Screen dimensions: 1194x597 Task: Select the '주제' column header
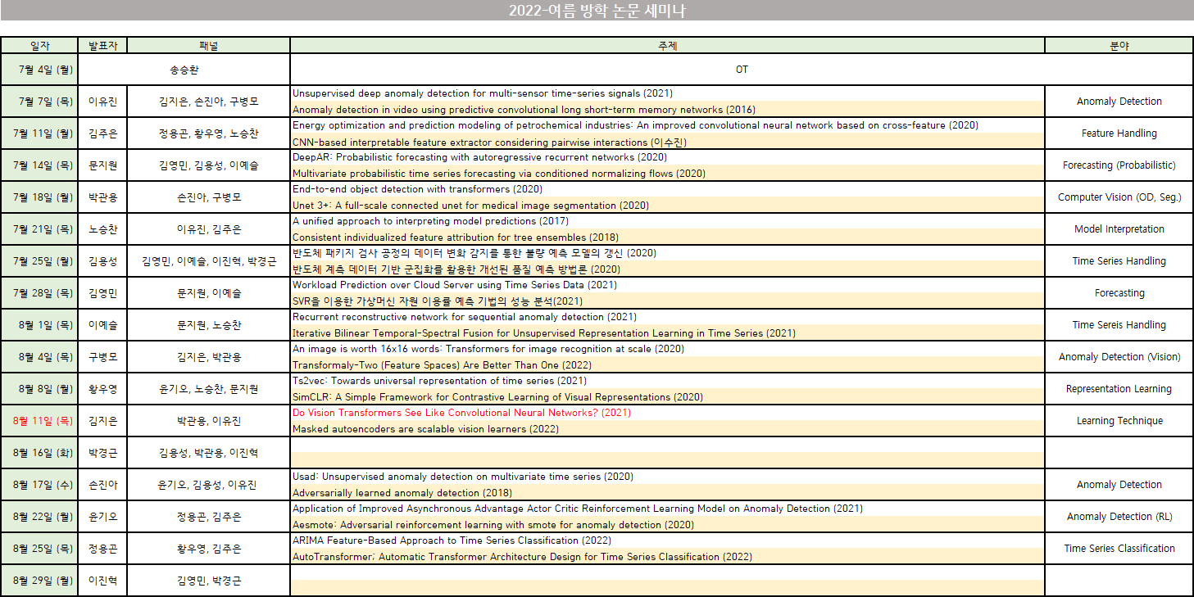click(x=667, y=46)
